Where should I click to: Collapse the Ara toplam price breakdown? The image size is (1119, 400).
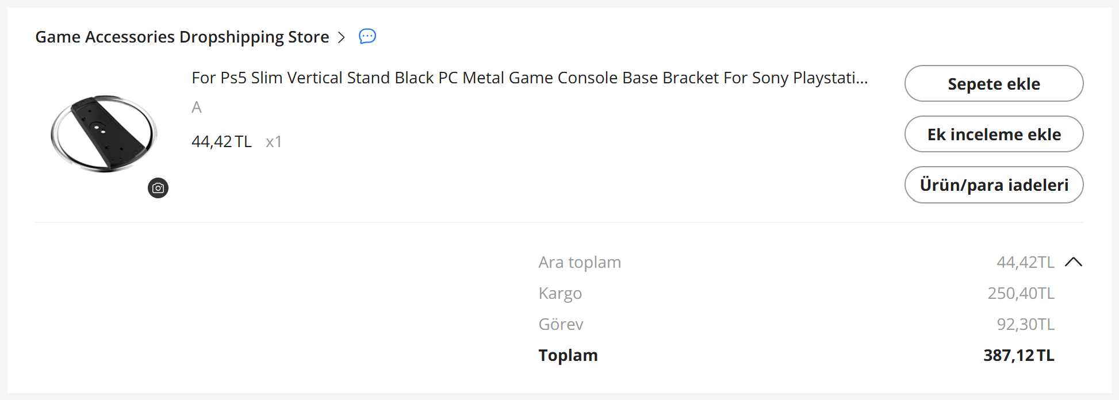(x=1073, y=262)
